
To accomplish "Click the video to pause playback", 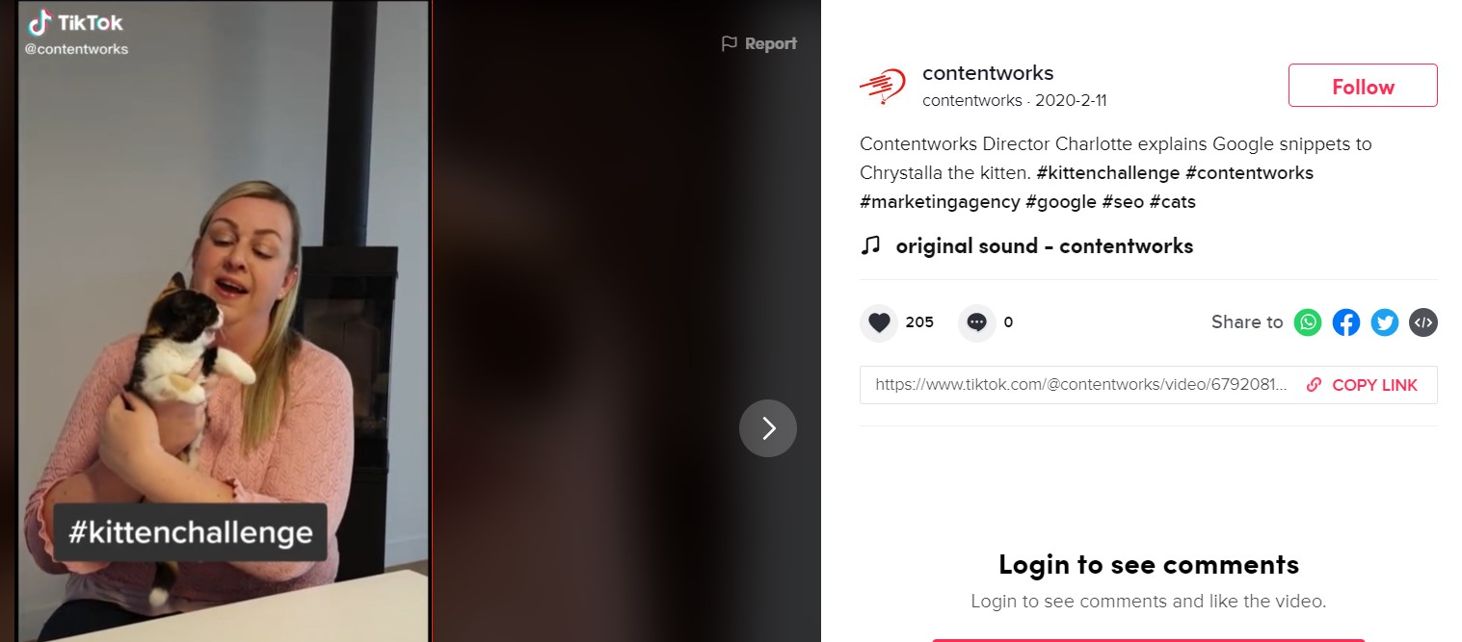I will (224, 321).
